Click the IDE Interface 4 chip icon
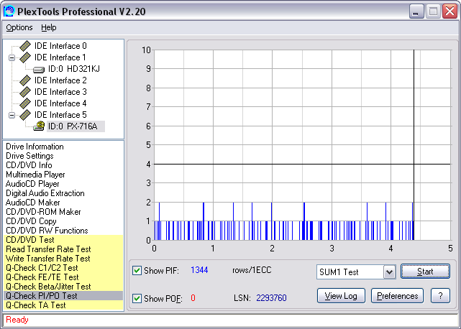Screen dimensions: 461x329 [x=25, y=103]
